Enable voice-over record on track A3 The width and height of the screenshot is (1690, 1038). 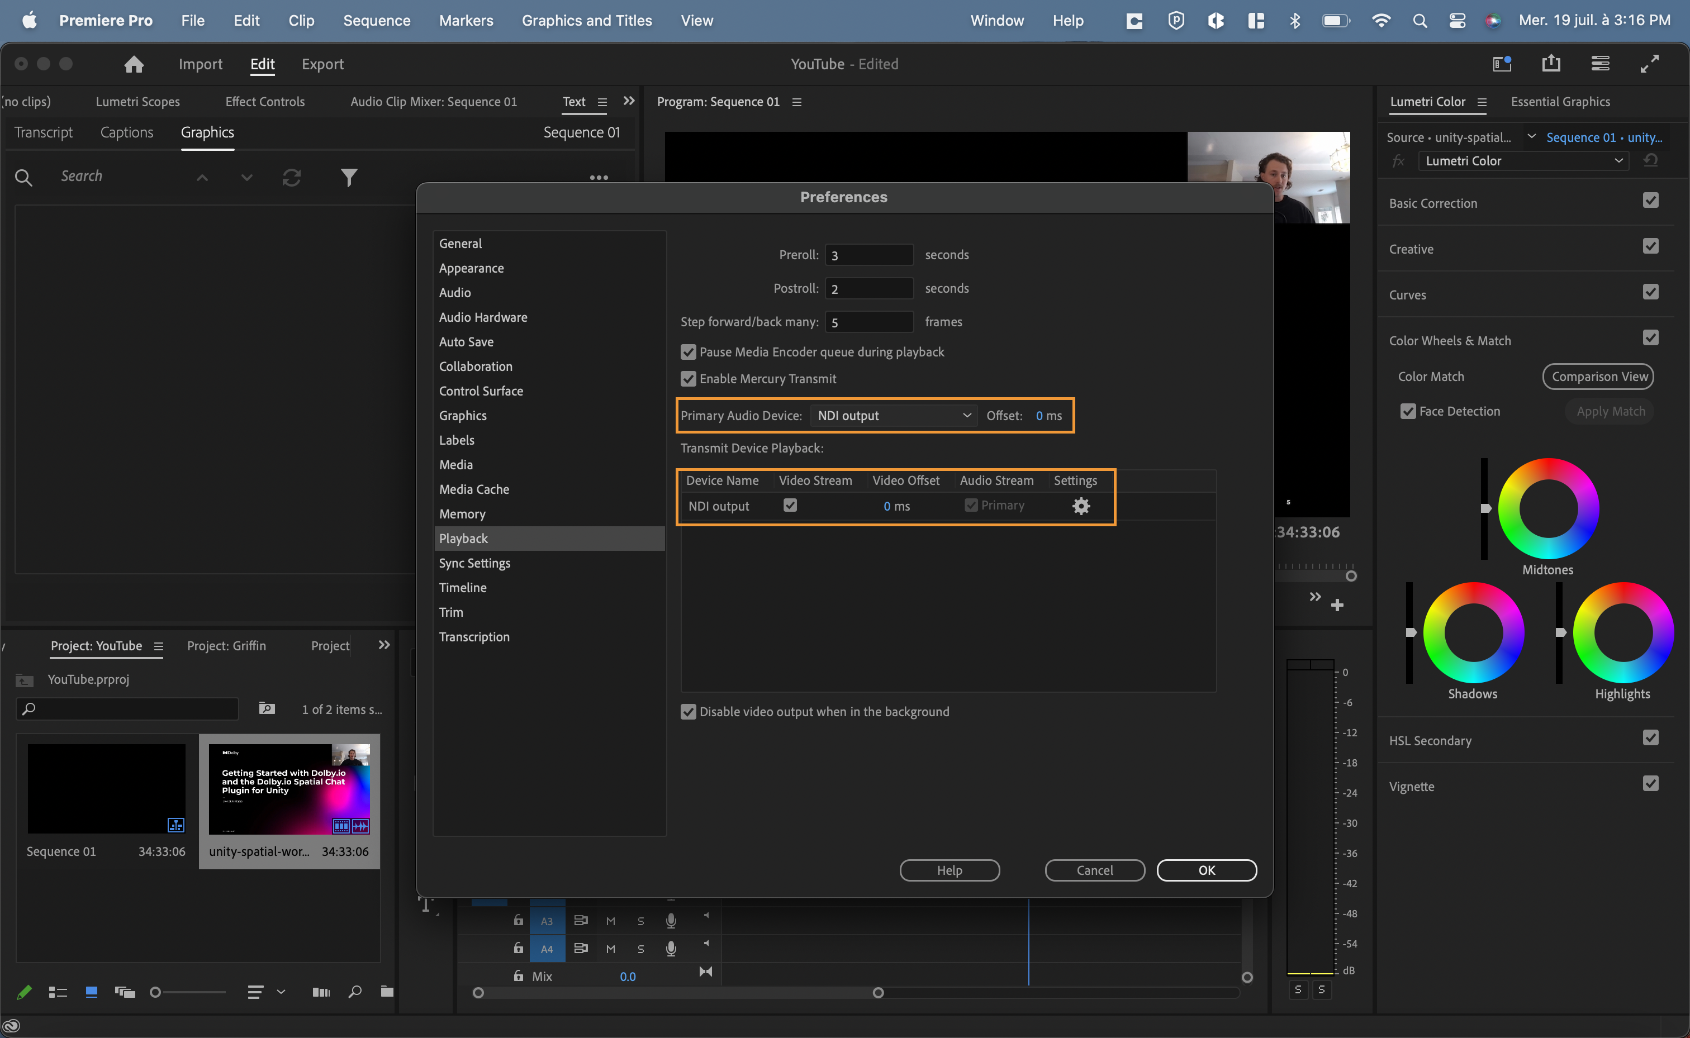[x=671, y=921]
